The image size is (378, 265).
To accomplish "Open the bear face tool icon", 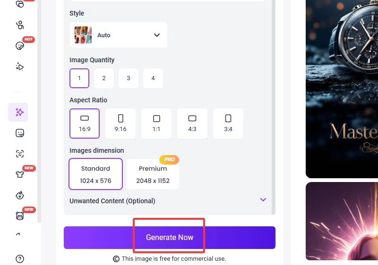I will [19, 216].
